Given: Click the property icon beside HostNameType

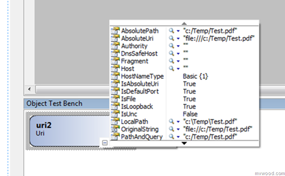Looking at the screenshot, I should [x=115, y=76].
